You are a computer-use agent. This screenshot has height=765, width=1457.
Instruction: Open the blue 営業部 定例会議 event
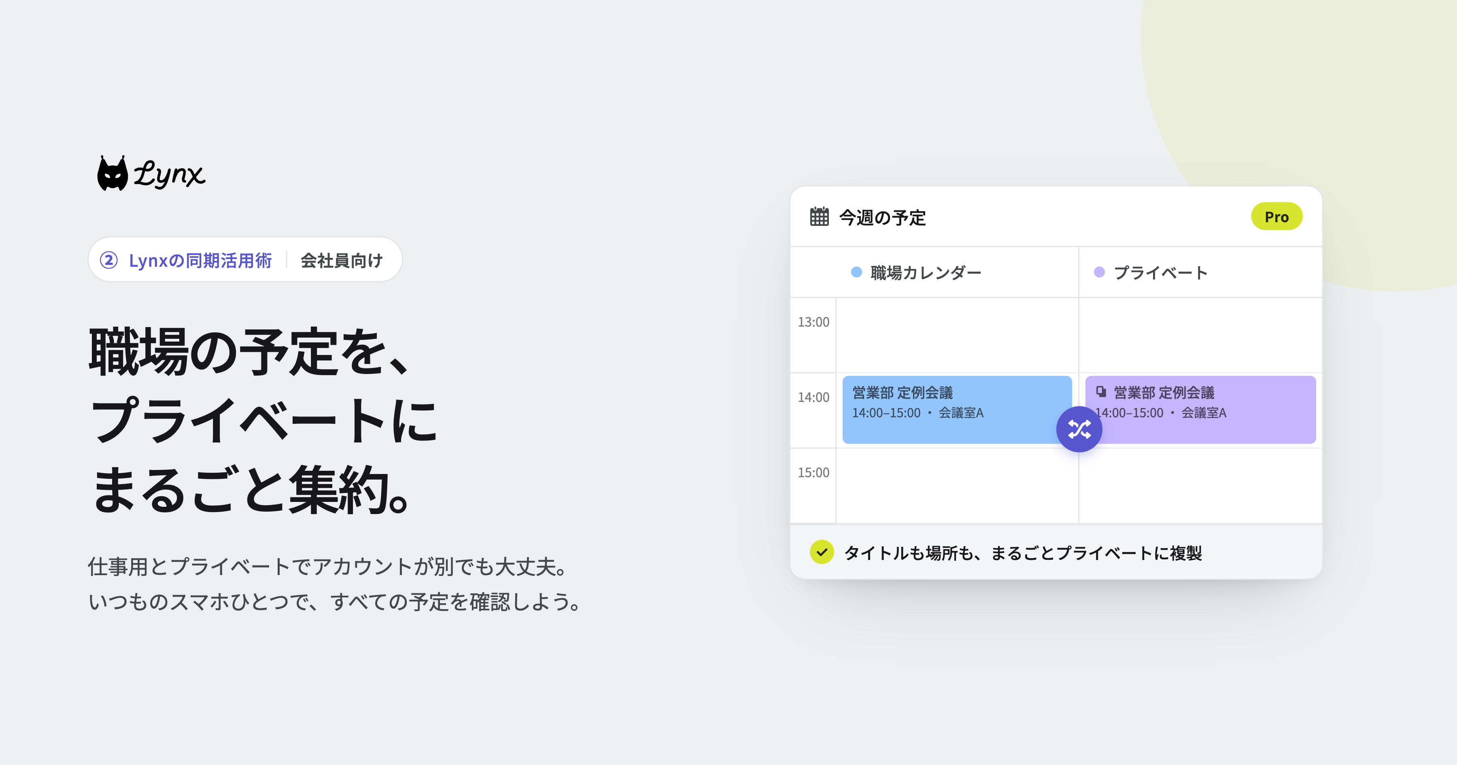click(x=957, y=410)
